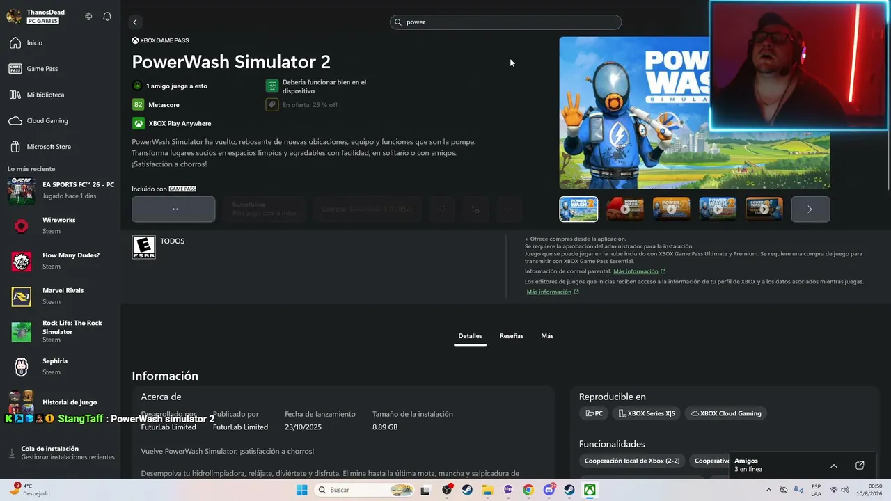Open Wireworks from recent games
Image resolution: width=891 pixels, height=501 pixels.
[60, 225]
